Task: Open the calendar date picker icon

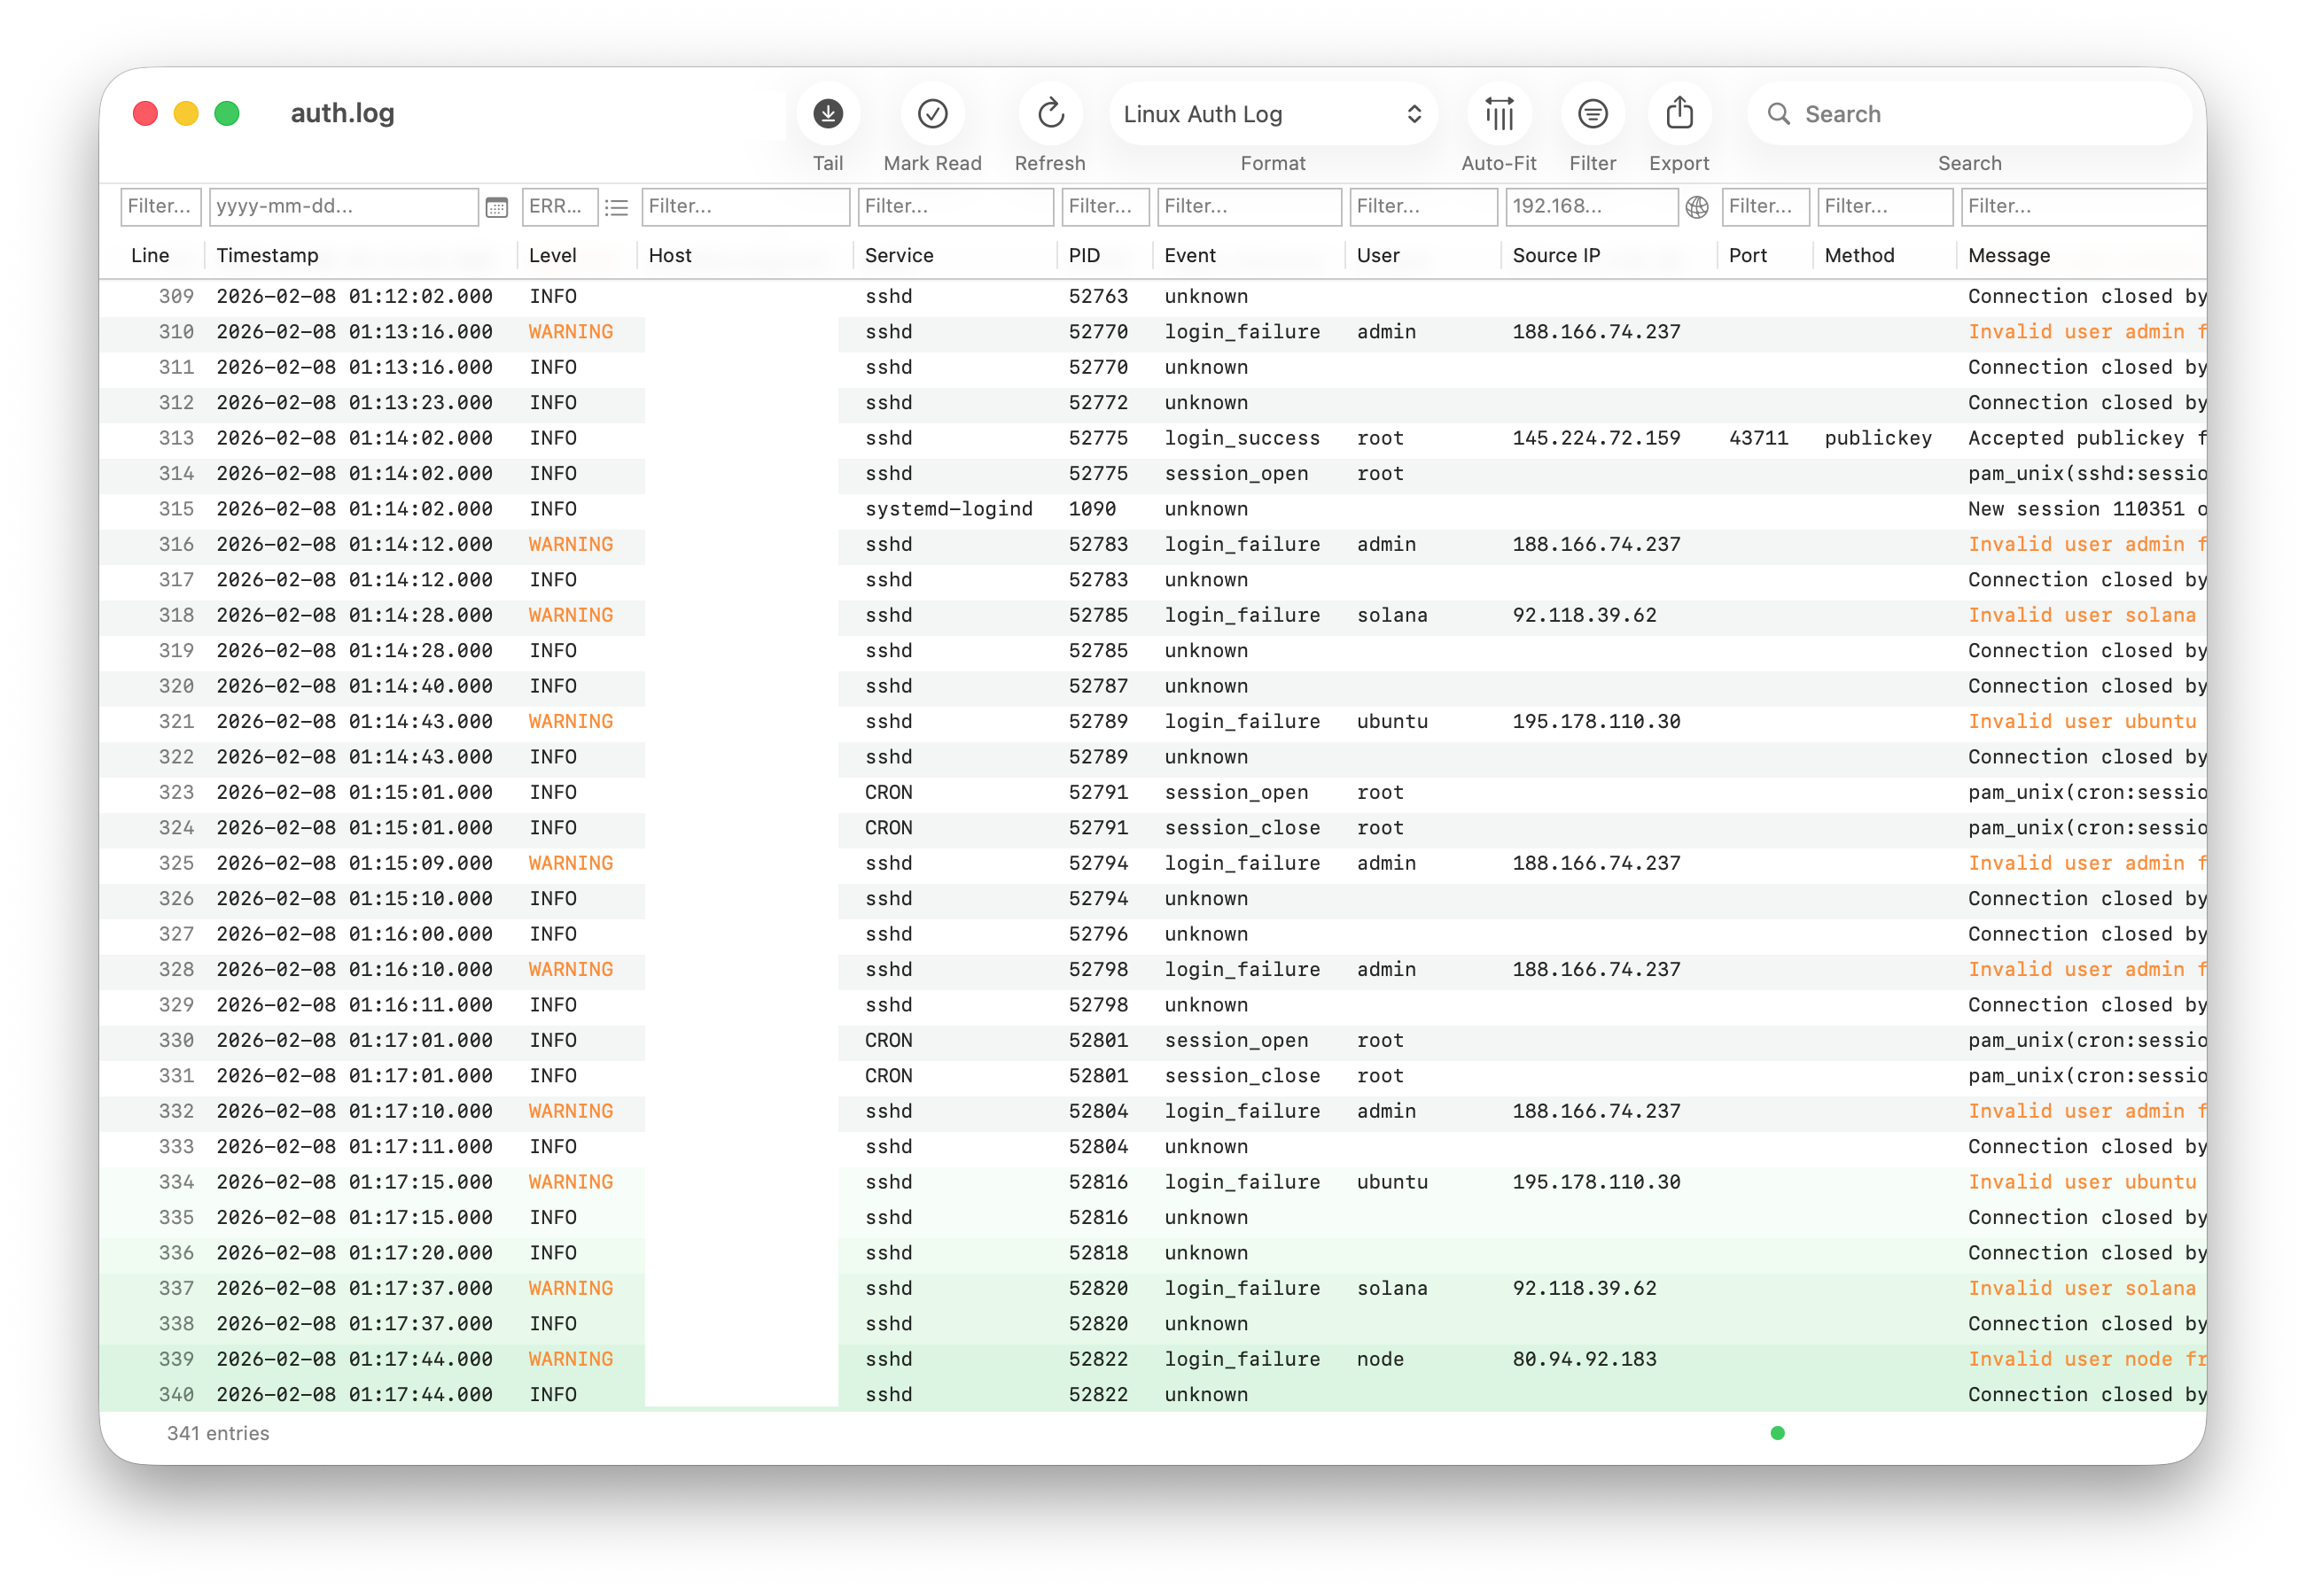Action: click(496, 207)
